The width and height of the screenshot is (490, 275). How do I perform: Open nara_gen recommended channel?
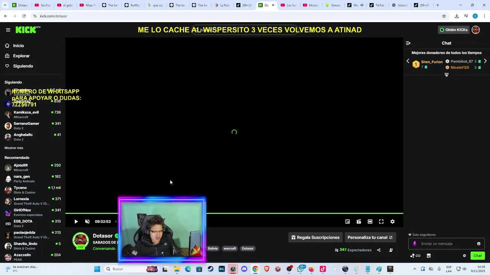point(33,179)
